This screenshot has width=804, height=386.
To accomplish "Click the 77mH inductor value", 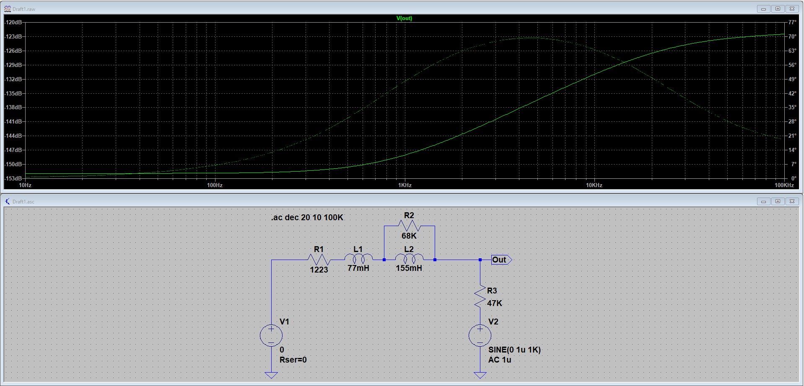I will click(x=358, y=268).
